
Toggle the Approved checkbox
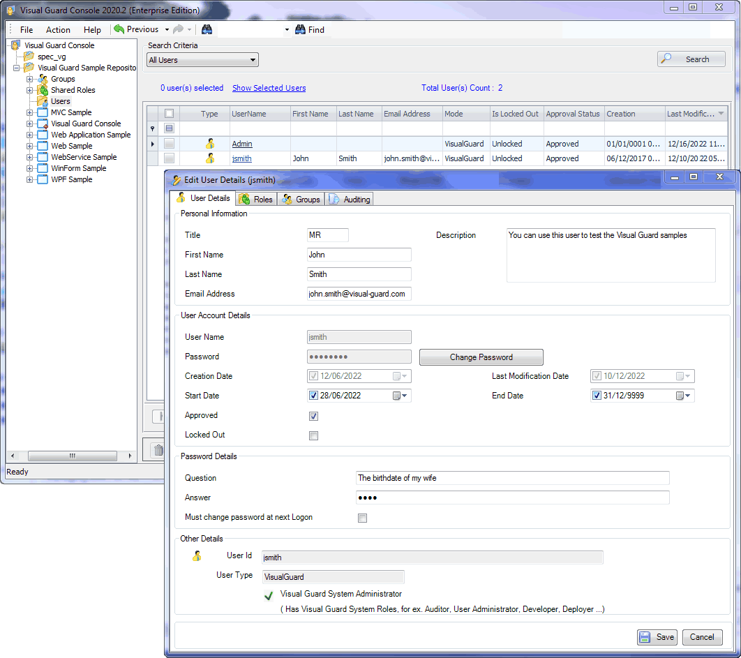[313, 416]
